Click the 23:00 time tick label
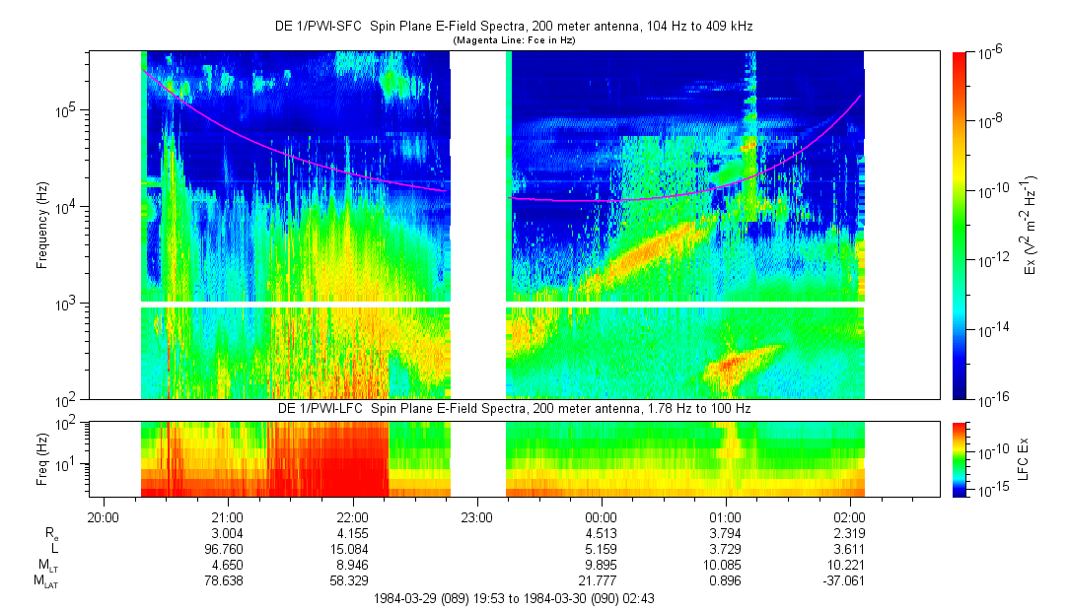Image resolution: width=1068 pixels, height=611 pixels. [476, 516]
